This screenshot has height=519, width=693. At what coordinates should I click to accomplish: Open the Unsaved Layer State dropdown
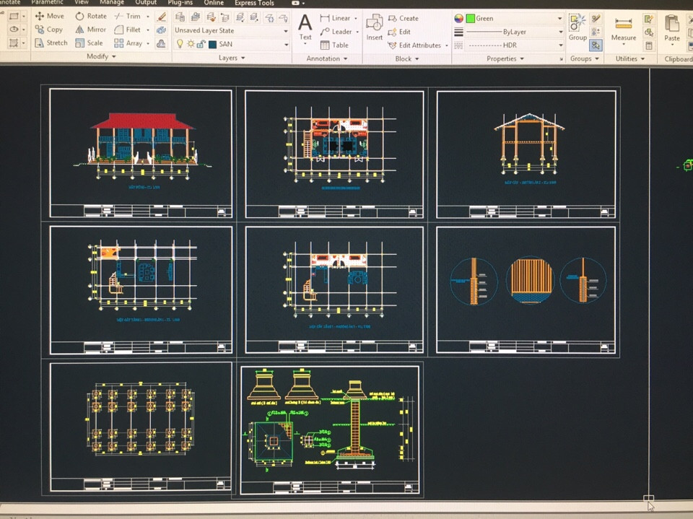231,31
